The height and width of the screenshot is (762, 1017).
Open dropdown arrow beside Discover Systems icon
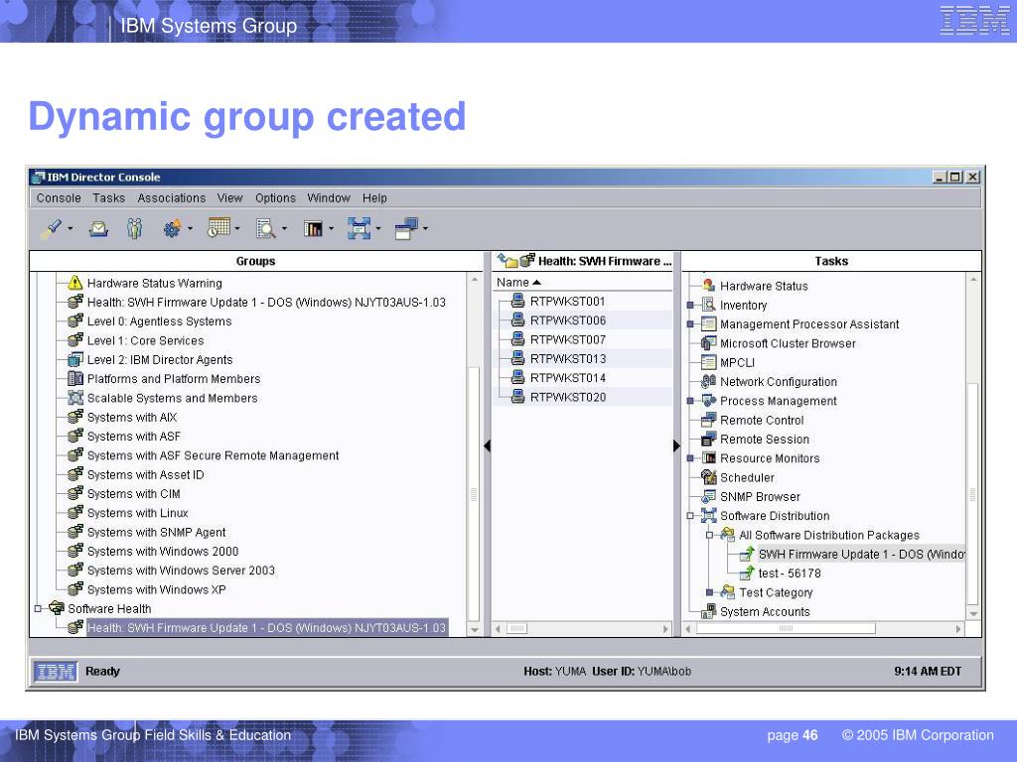pyautogui.click(x=71, y=229)
